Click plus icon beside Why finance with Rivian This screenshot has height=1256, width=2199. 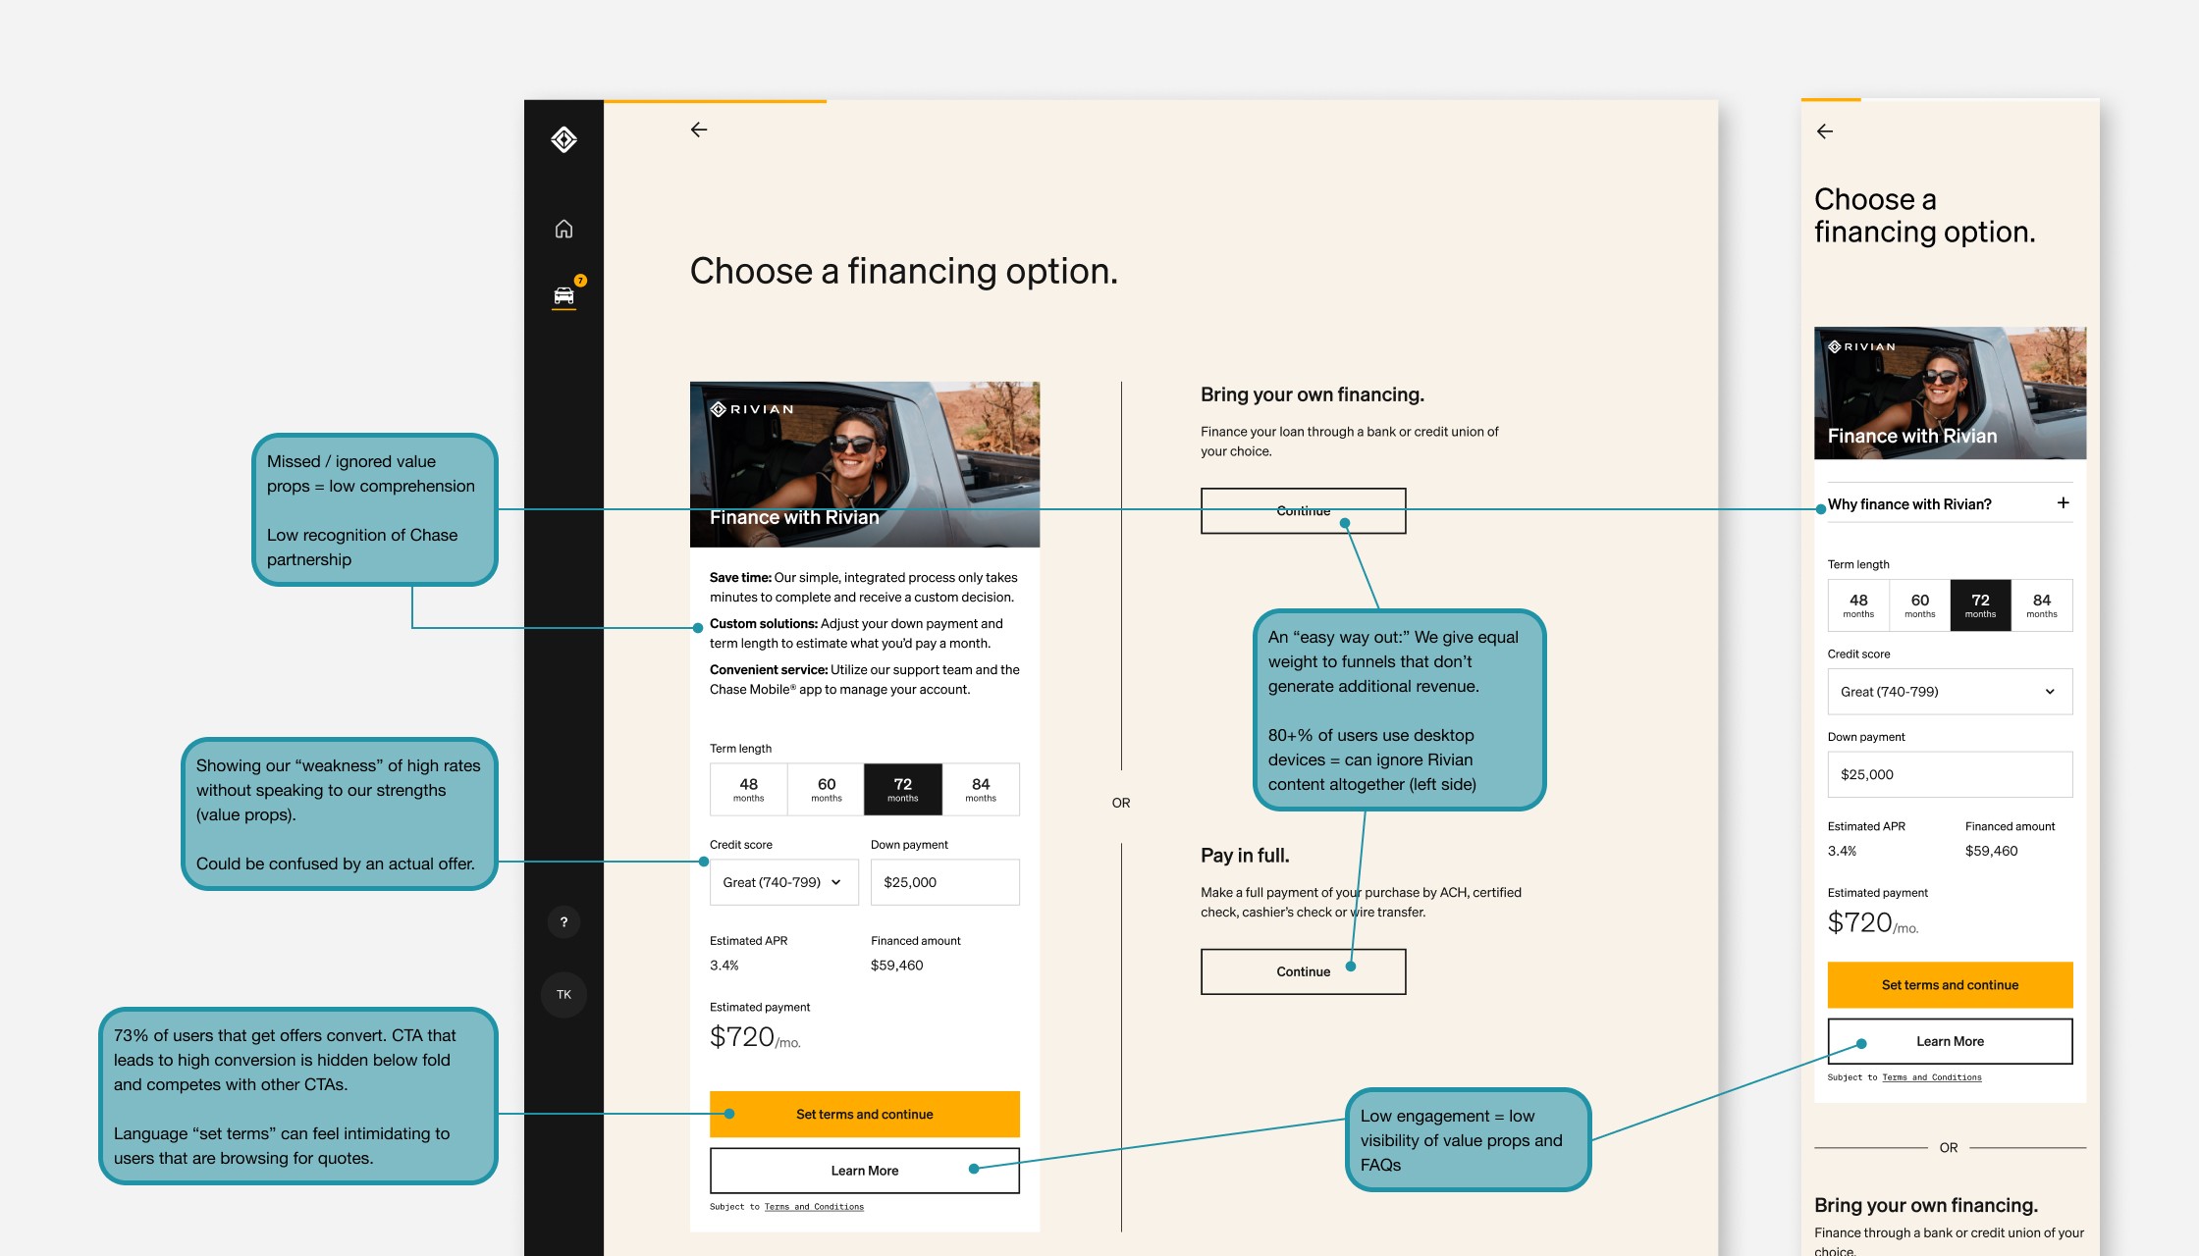pos(2063,503)
